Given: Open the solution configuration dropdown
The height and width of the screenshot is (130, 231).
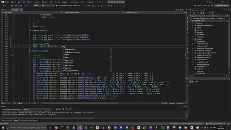Looking at the screenshot, I should point(37,6).
